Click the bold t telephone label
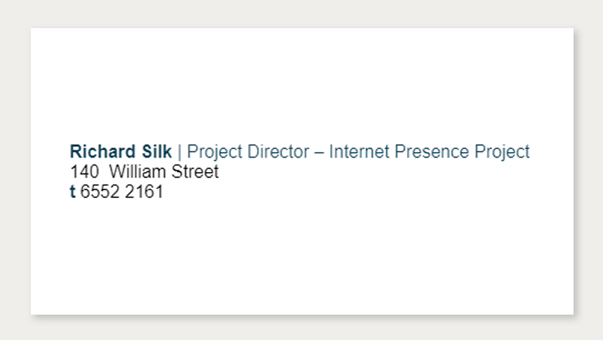Screen dimensions: 603x340 pos(73,191)
